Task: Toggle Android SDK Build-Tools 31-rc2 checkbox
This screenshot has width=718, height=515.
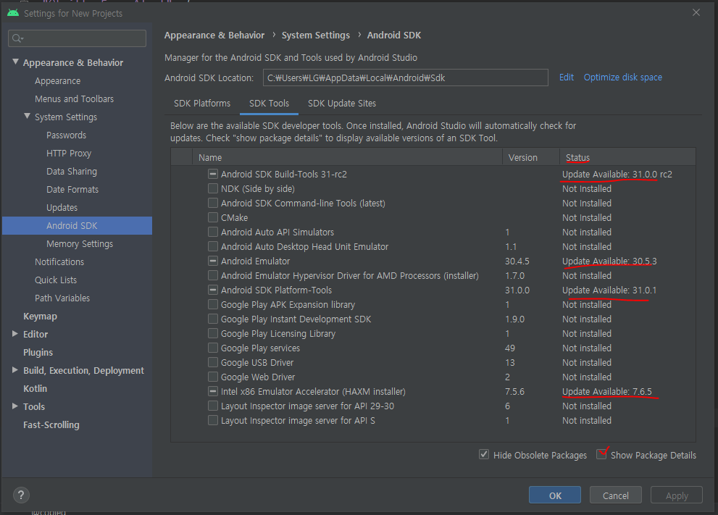Action: click(212, 174)
